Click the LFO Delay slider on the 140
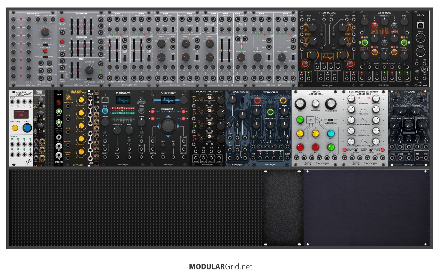The width and height of the screenshot is (442, 273). pyautogui.click(x=78, y=70)
